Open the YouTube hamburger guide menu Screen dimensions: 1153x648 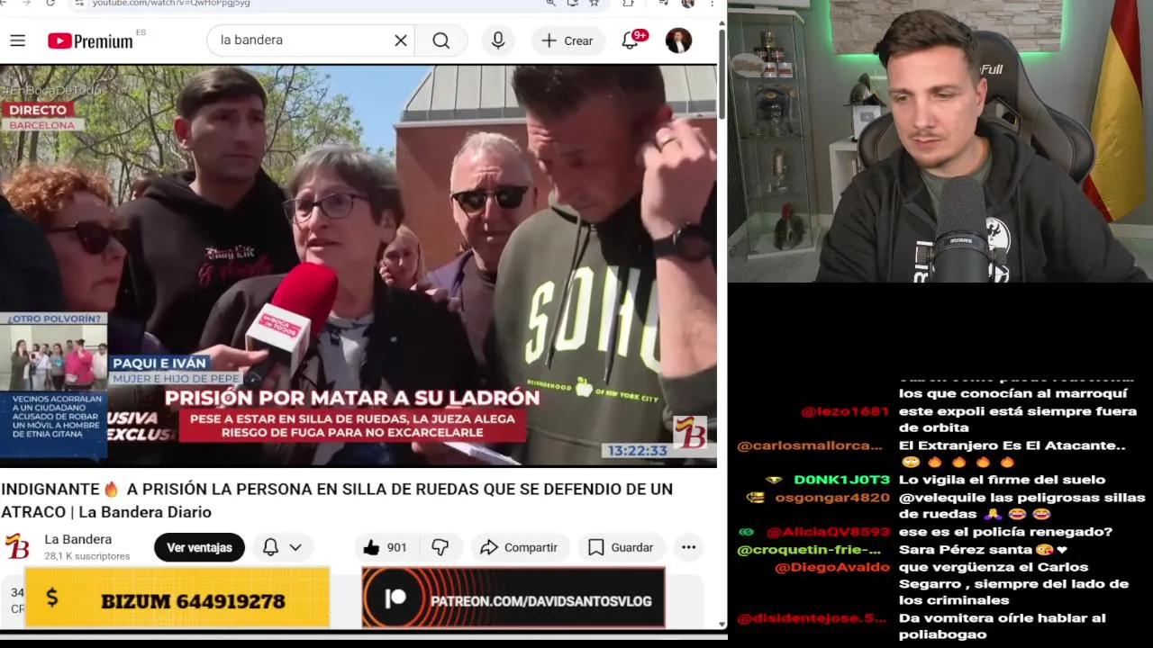[17, 40]
